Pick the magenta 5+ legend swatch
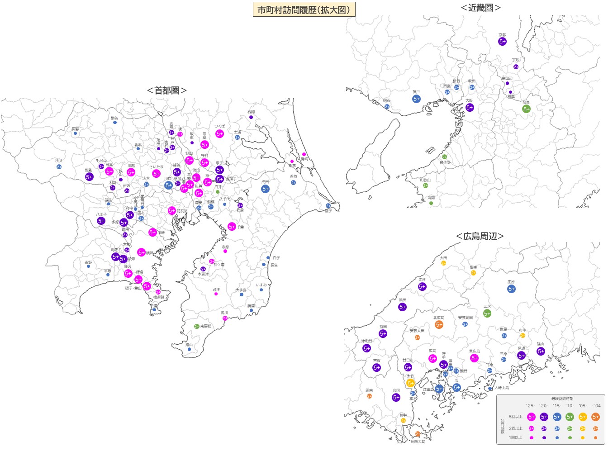608x456 pixels. point(531,417)
